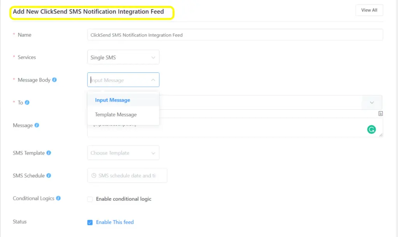Select Input Message from the dropdown list
398x237 pixels.
point(112,100)
